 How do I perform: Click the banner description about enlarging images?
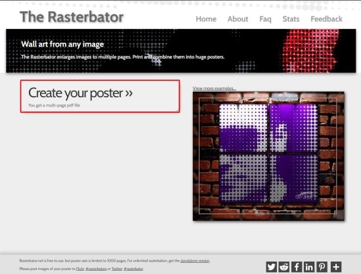tap(123, 57)
